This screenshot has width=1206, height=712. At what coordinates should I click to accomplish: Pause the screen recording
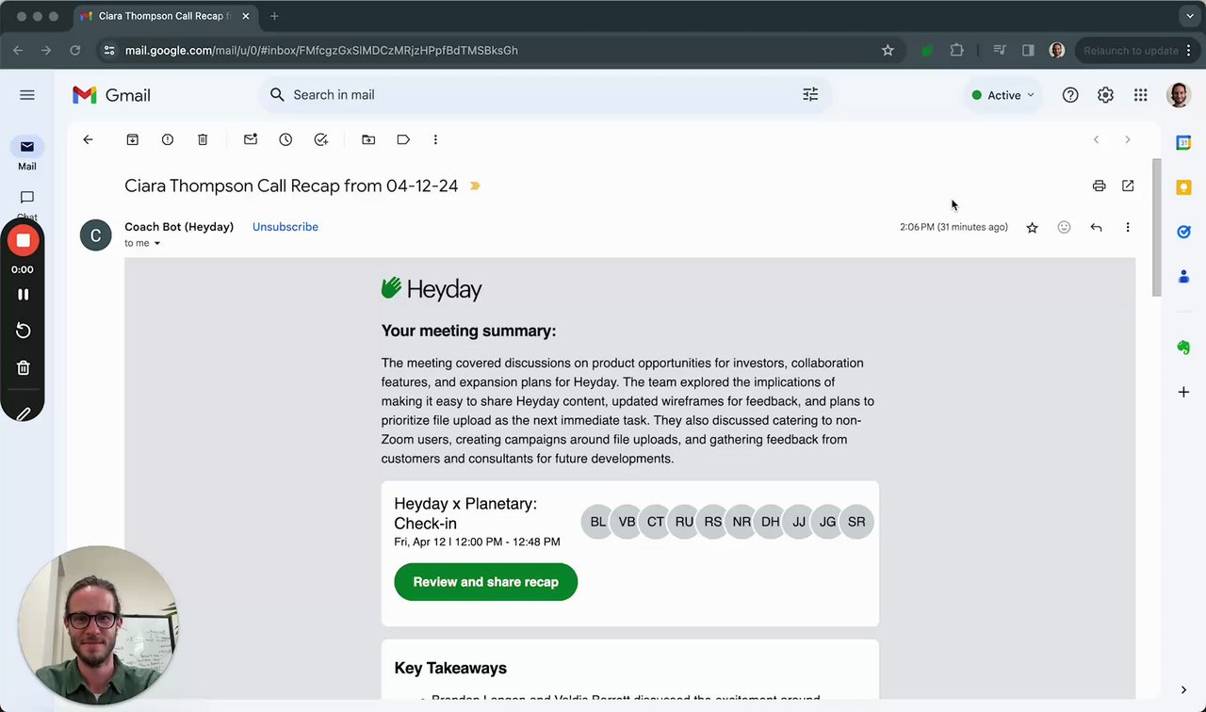pyautogui.click(x=24, y=295)
